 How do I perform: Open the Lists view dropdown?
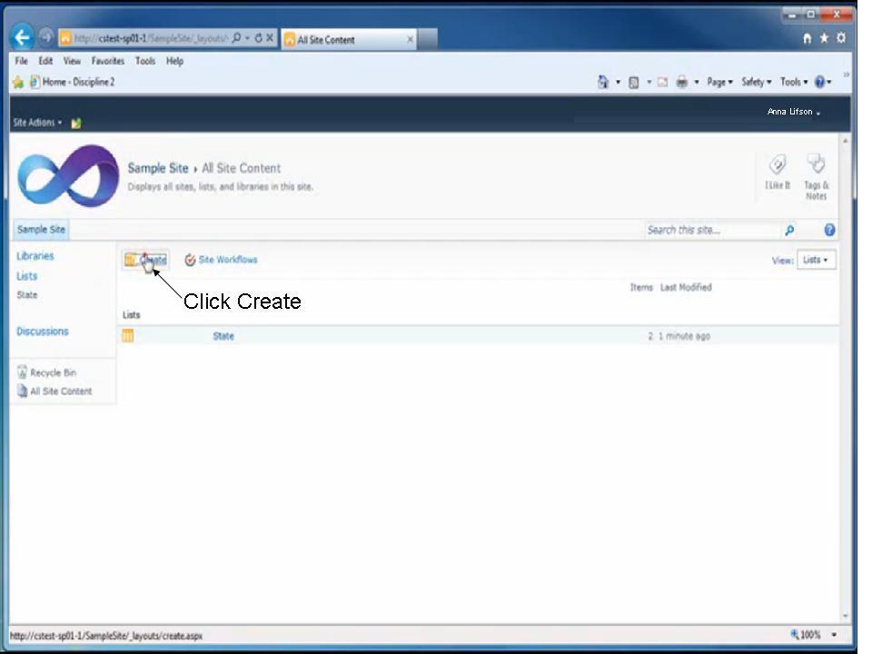[x=815, y=260]
